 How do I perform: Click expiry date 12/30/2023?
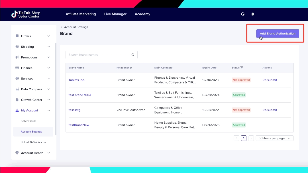point(210,80)
